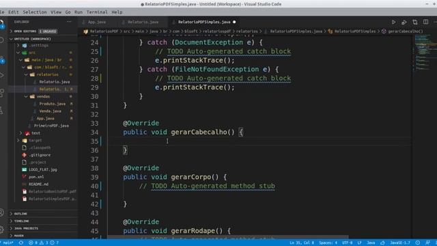Open PrimeiroPDF.java in the explorer

tap(51, 126)
